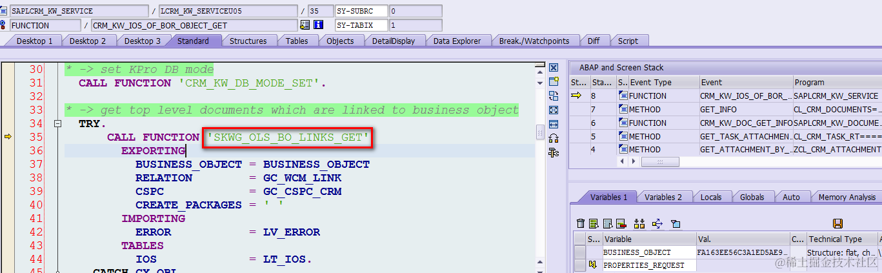
Task: Select the row header for BUSINESS_OBJECT variable
Action: (580, 252)
